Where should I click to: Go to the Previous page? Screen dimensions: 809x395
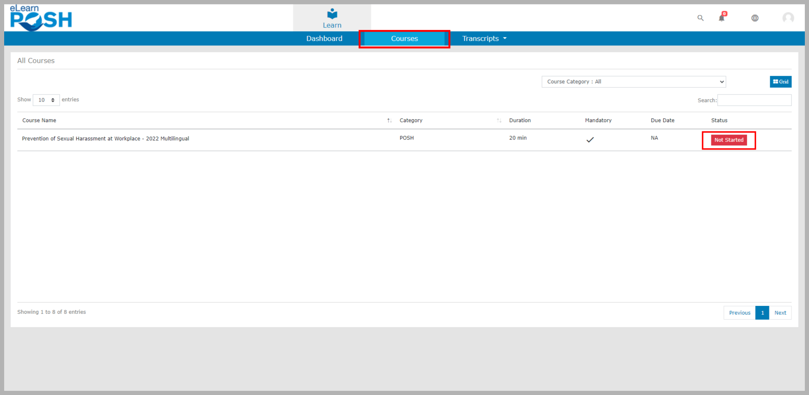(739, 313)
